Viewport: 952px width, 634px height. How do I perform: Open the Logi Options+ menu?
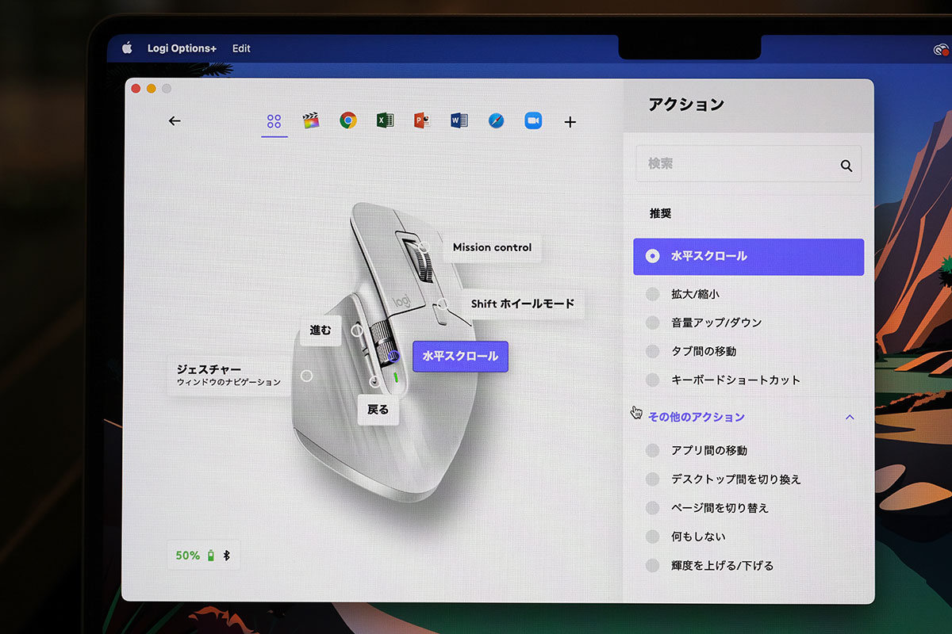pos(182,48)
